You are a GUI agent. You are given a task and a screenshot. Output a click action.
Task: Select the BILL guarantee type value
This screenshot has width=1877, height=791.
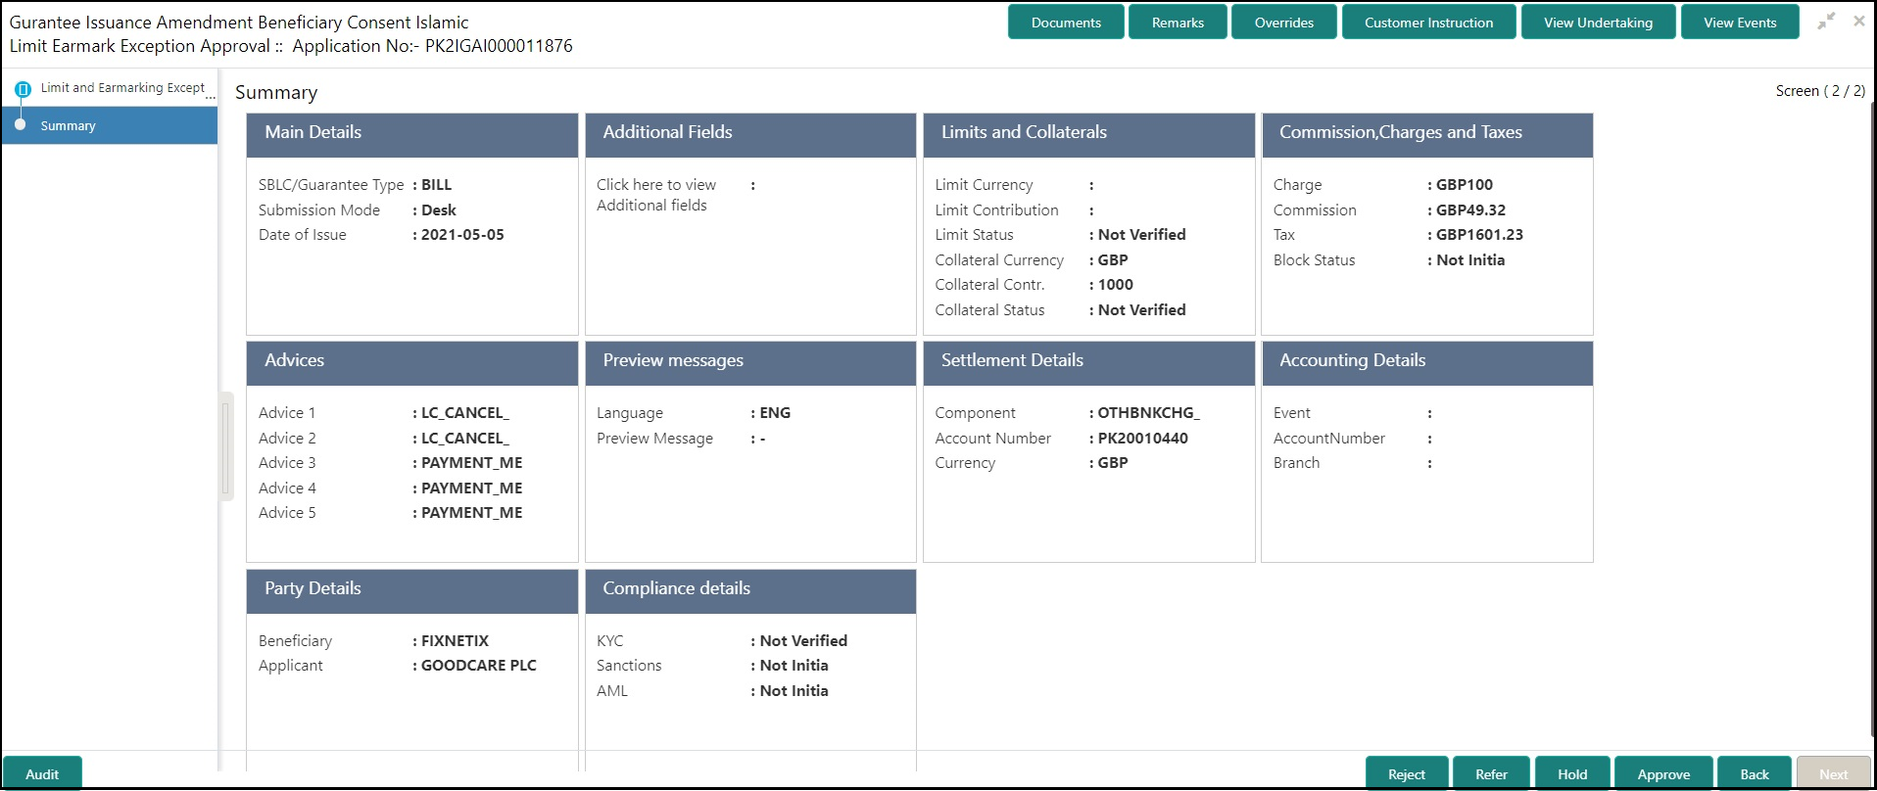(x=436, y=185)
